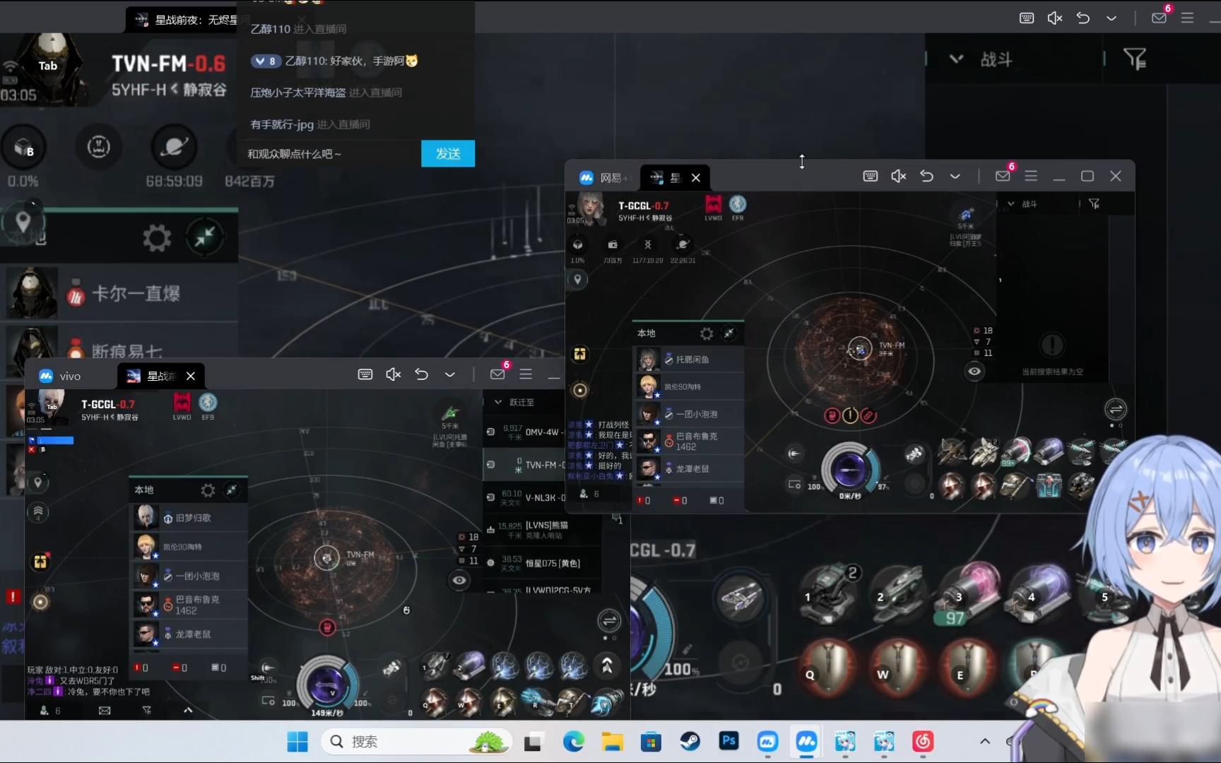Click the back arrow in the vivo window toolbar
Image resolution: width=1221 pixels, height=763 pixels.
(x=422, y=374)
